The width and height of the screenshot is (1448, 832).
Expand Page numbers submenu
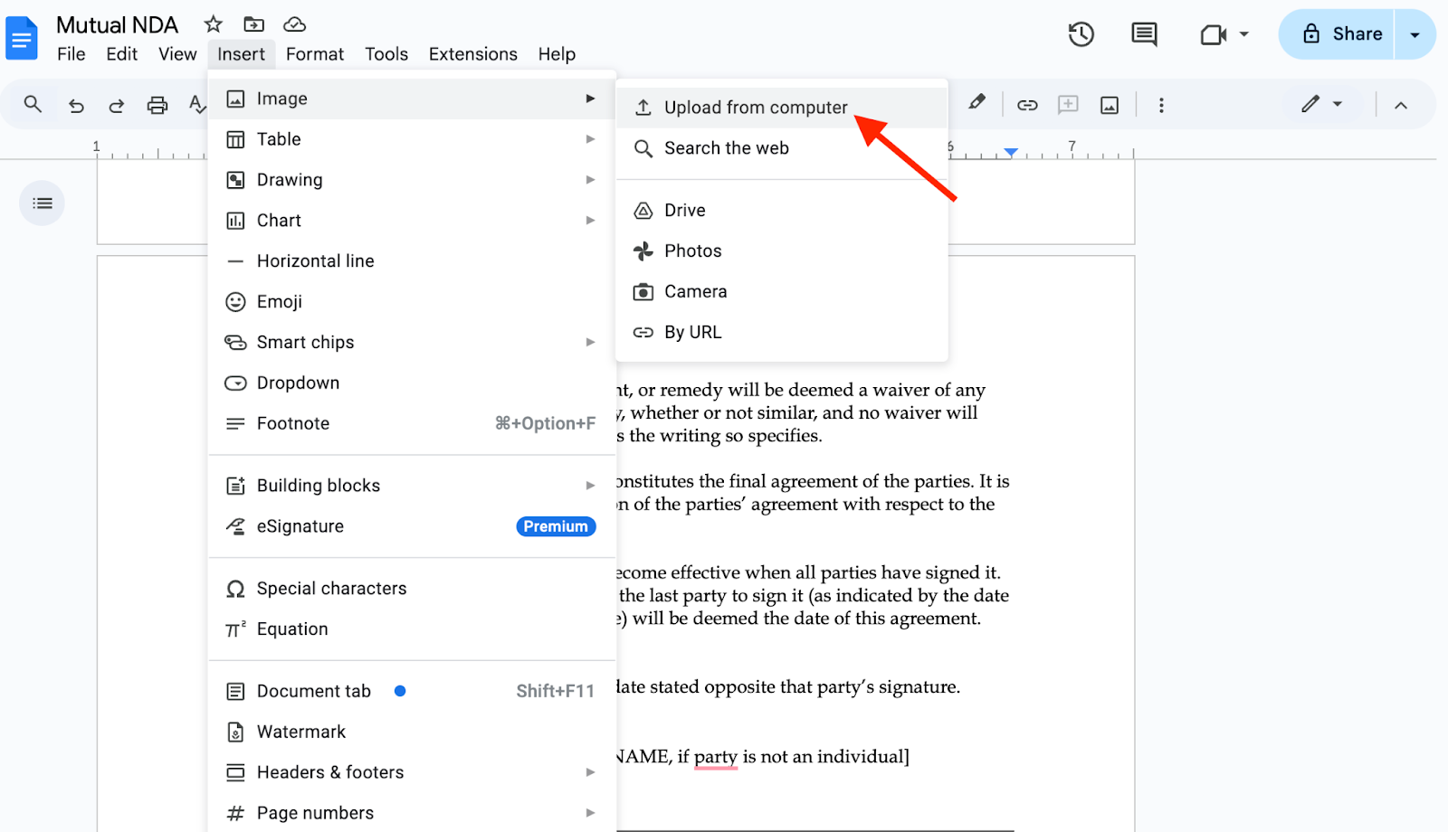(x=412, y=813)
